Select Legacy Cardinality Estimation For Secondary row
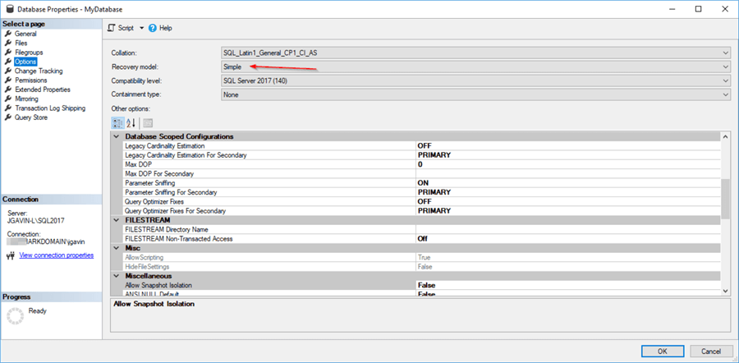Screen dimensions: 739x363 pyautogui.click(x=422, y=155)
